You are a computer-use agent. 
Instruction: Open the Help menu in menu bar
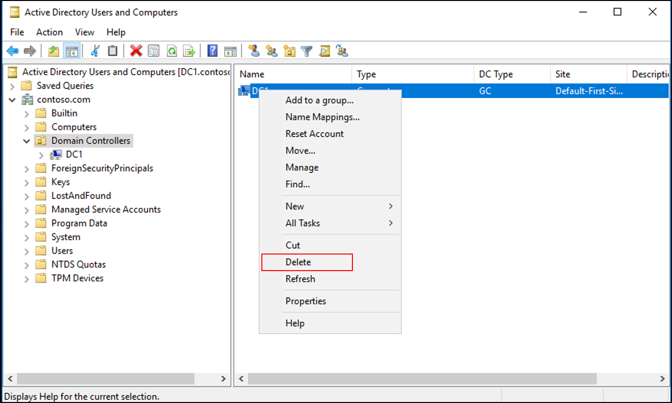[116, 32]
